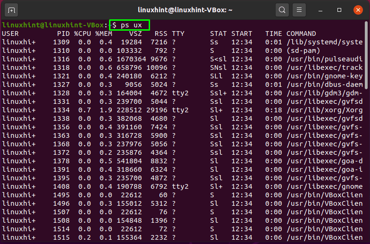Click PID 1372
The width and height of the screenshot is (370, 244).
[61, 153]
